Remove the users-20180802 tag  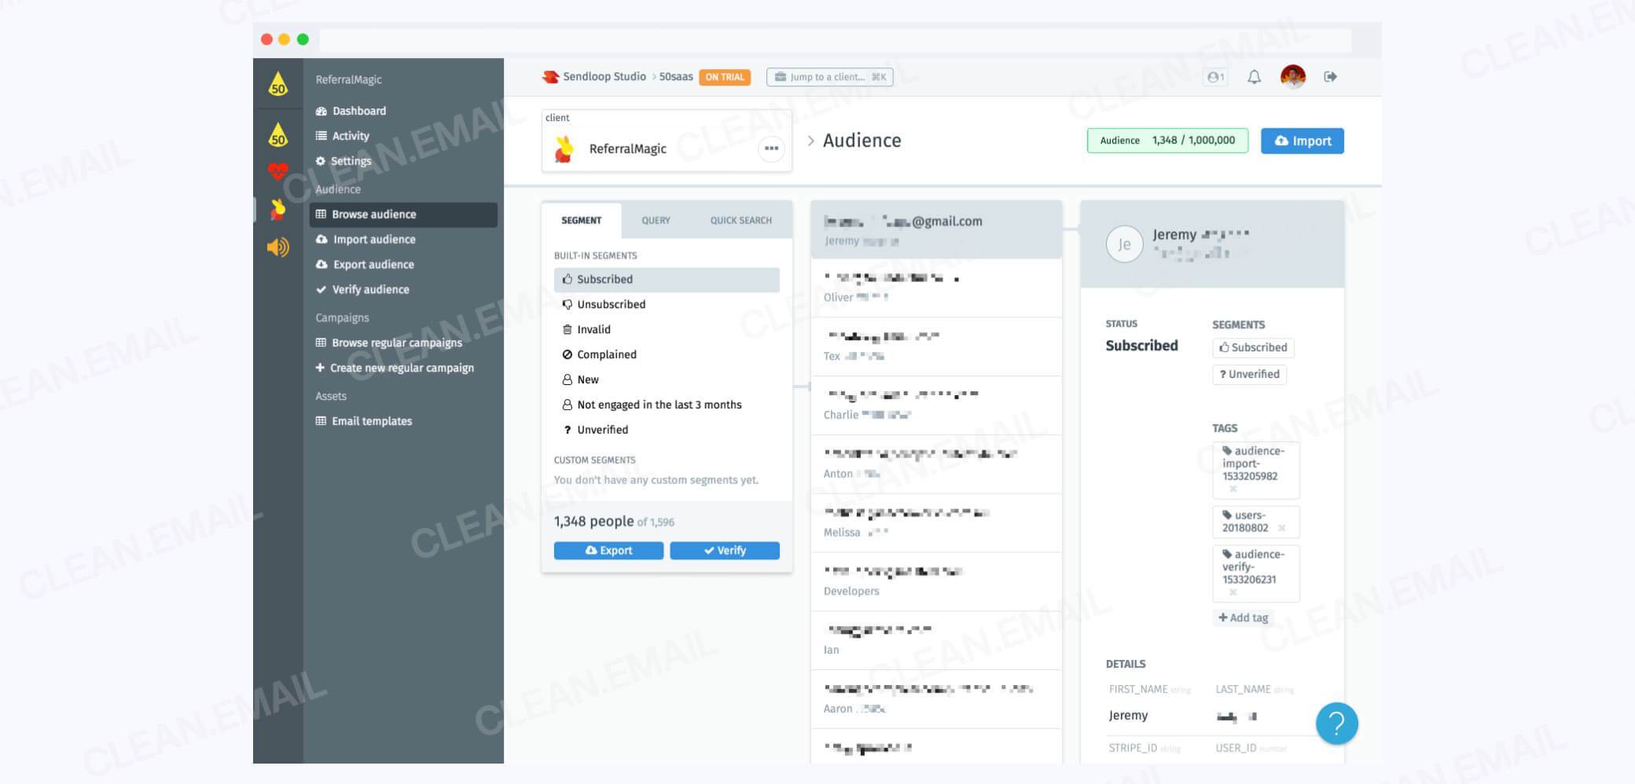1281,529
